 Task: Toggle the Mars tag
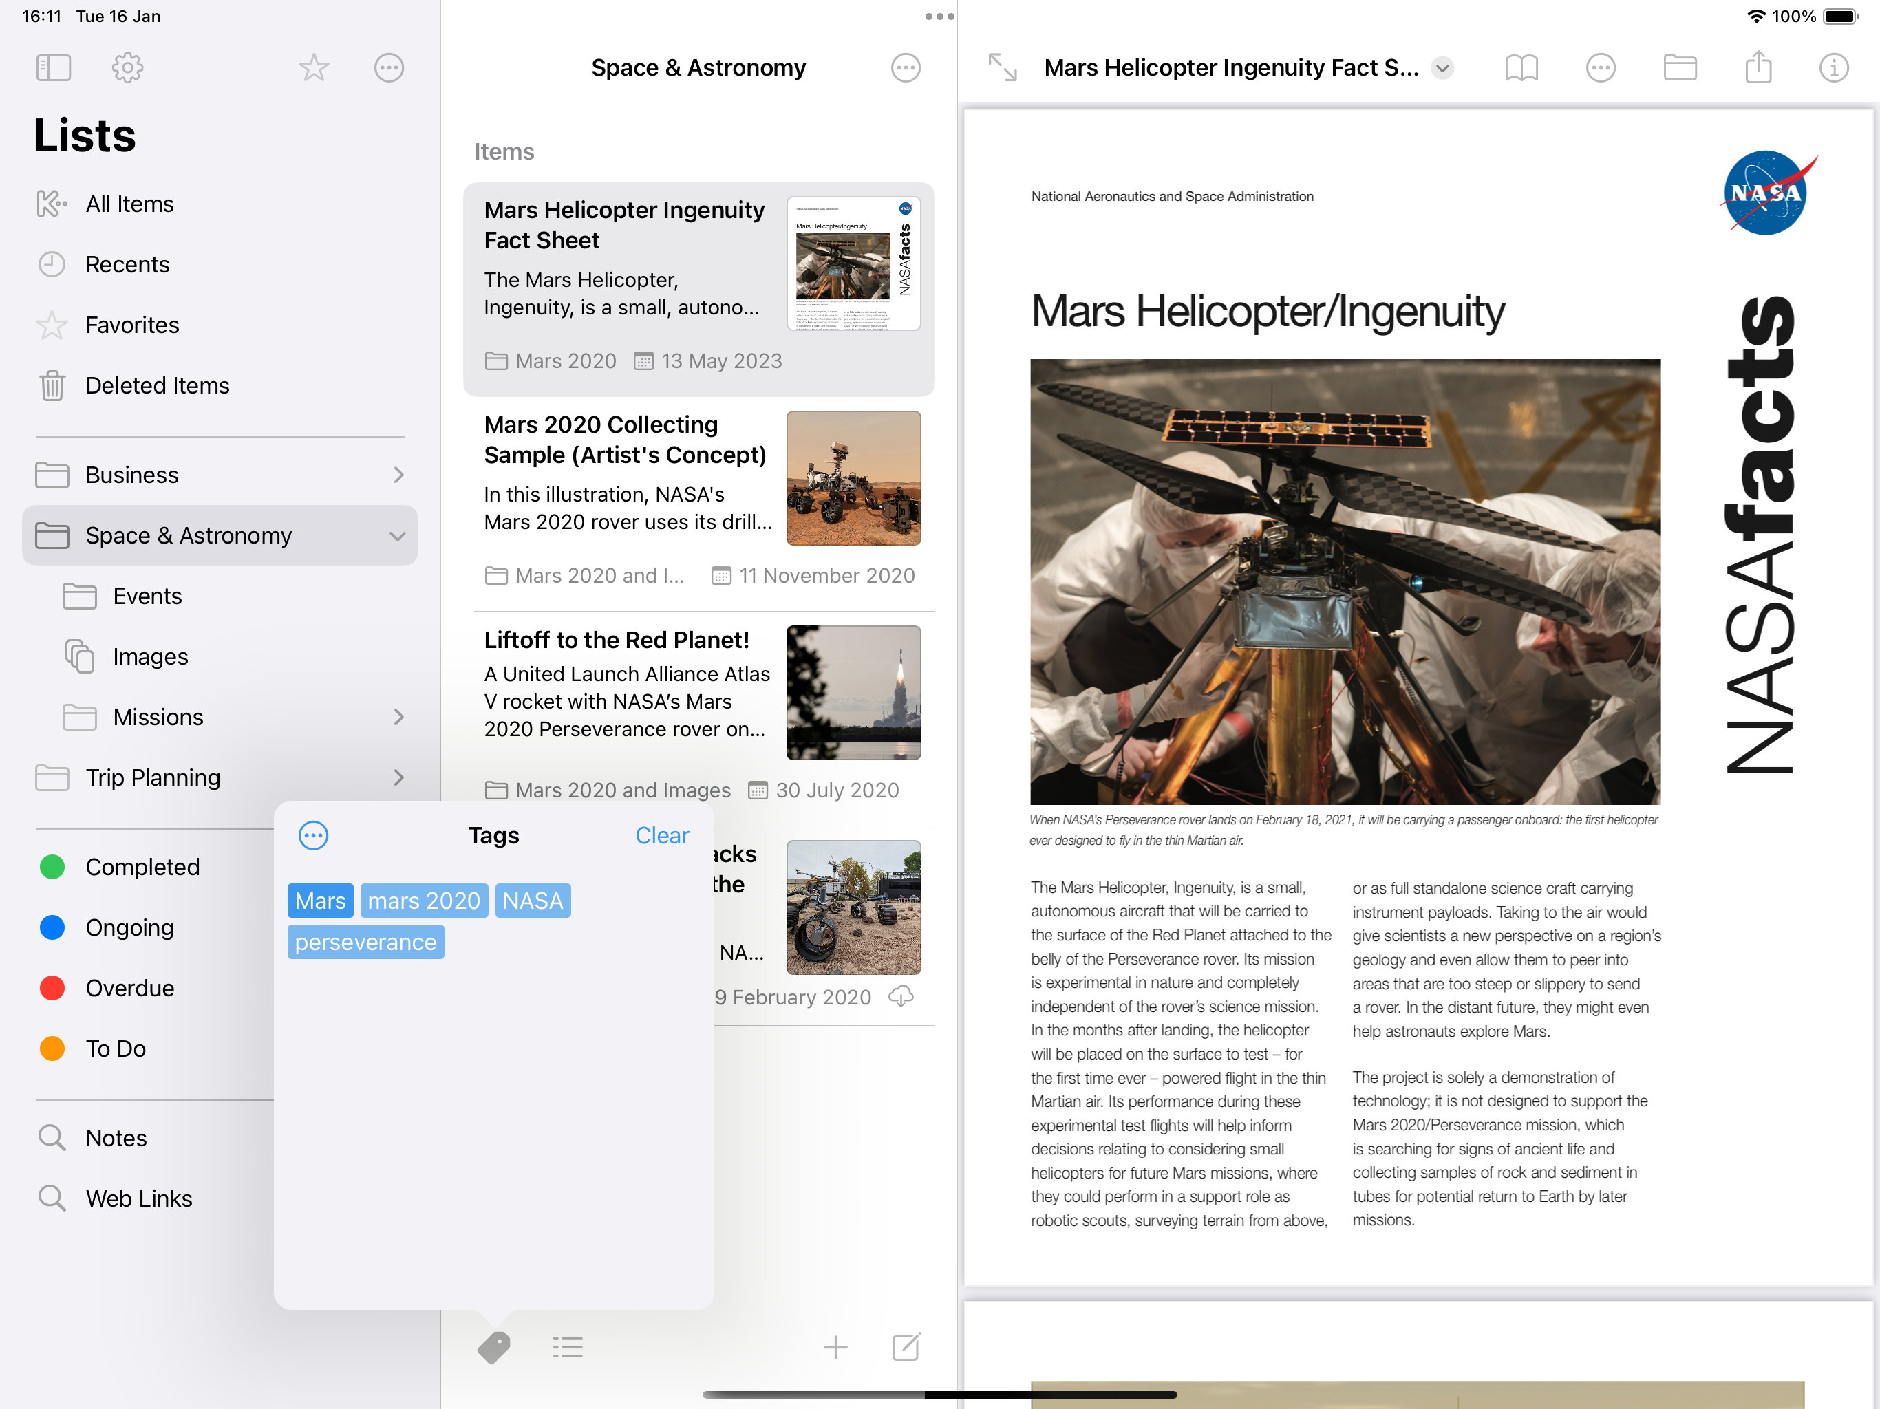[x=321, y=900]
